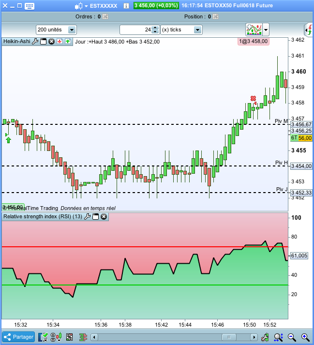Open the chart properties wrench tool
The image size is (314, 345).
[x=265, y=337]
